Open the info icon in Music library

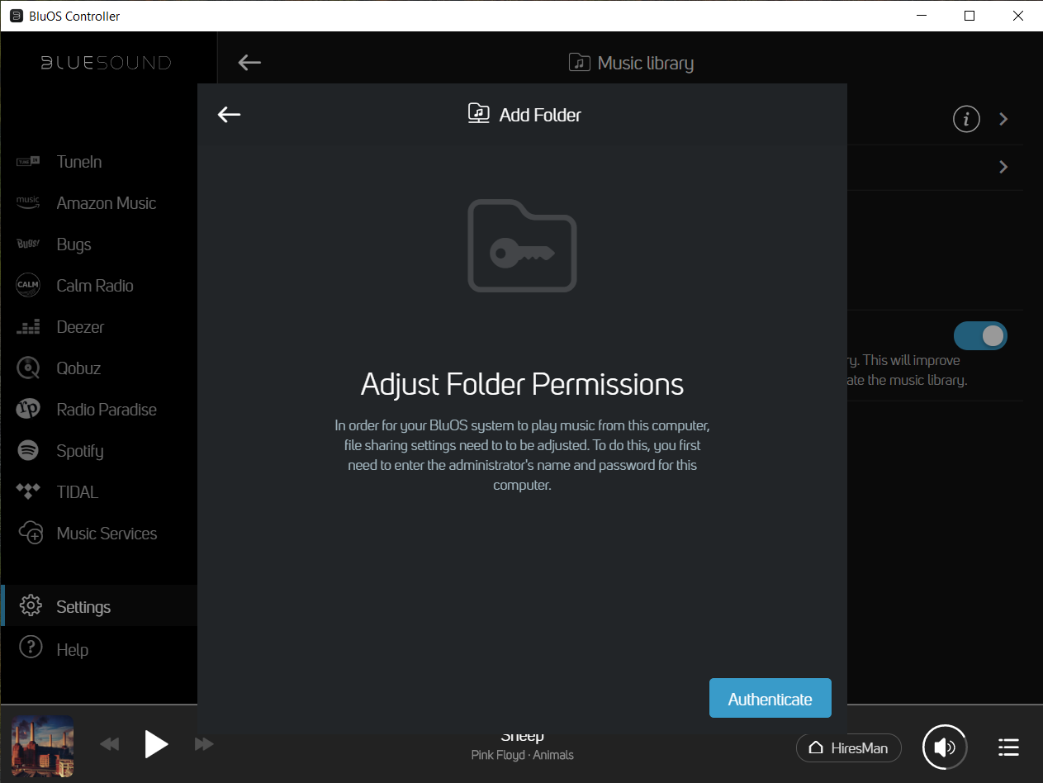(x=966, y=119)
